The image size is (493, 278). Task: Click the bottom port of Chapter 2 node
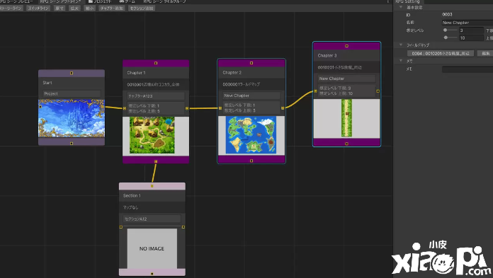251,161
